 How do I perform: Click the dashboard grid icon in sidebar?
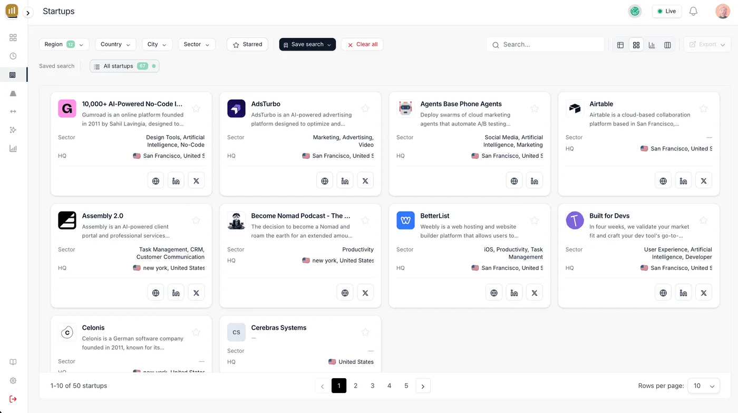tap(13, 37)
